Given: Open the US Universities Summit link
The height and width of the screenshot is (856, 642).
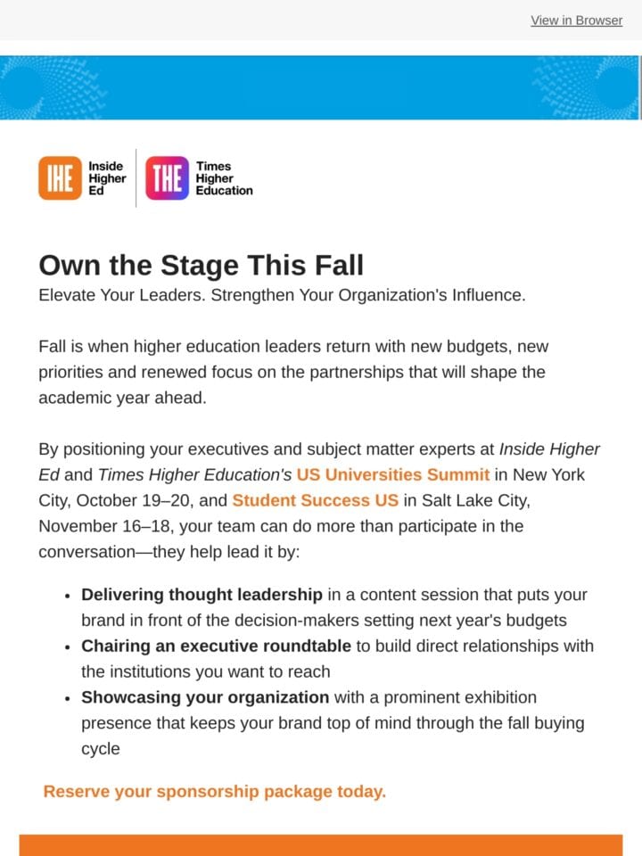Looking at the screenshot, I should click(393, 474).
